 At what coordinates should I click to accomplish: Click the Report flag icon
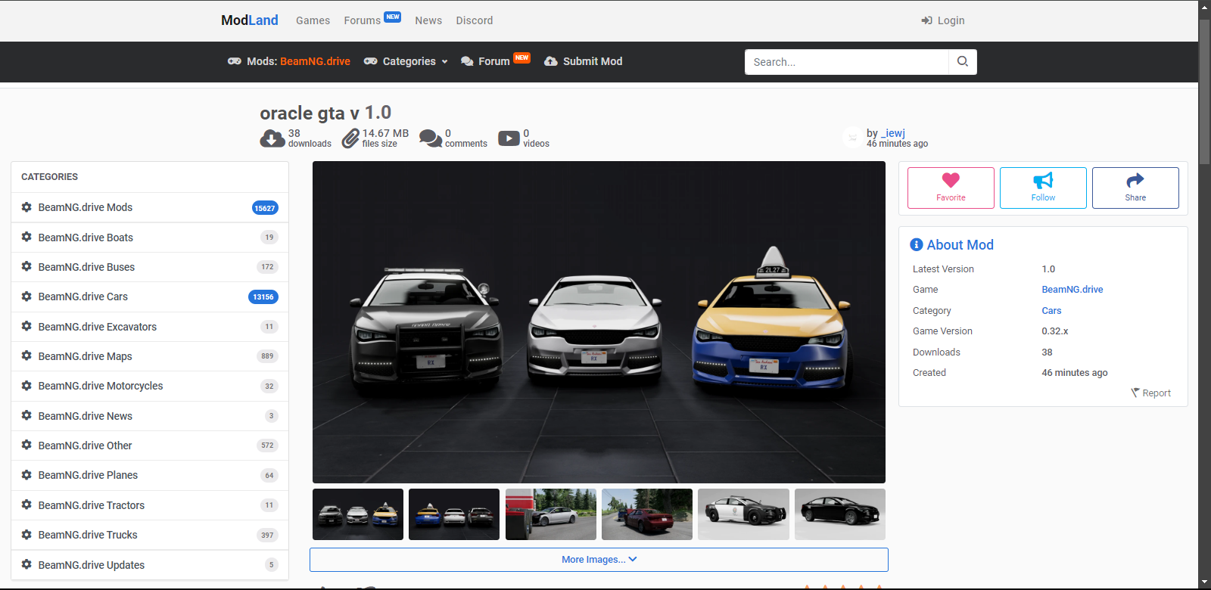[x=1135, y=393]
